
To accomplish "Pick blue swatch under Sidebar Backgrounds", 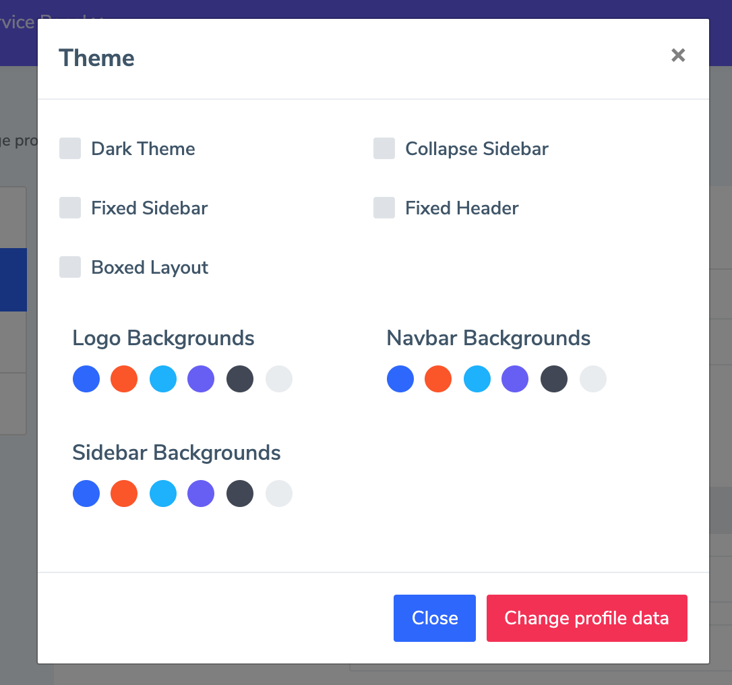I will point(86,494).
